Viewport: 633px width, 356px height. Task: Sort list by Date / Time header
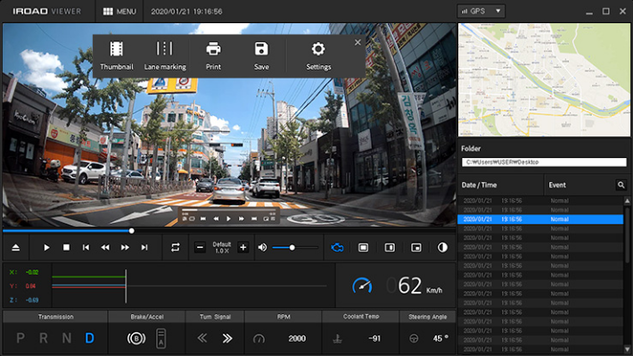point(479,185)
